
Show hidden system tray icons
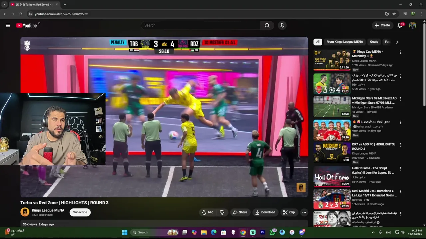point(373,232)
